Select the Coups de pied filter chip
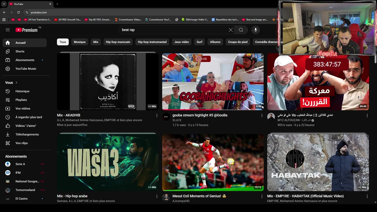Viewport: 377px width, 212px height. pos(238,42)
